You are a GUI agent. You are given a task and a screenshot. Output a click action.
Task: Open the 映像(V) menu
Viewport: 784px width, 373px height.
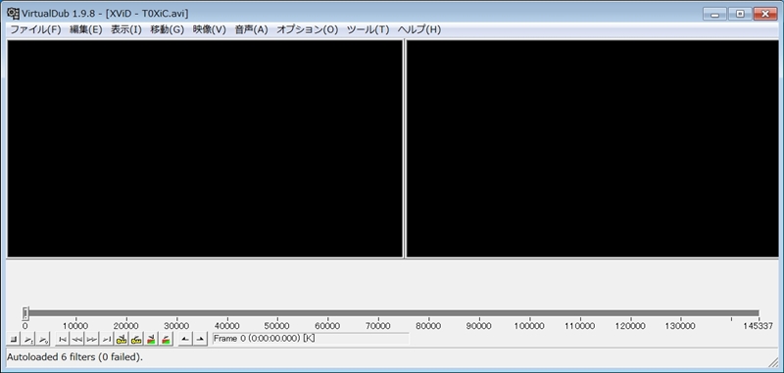click(210, 29)
